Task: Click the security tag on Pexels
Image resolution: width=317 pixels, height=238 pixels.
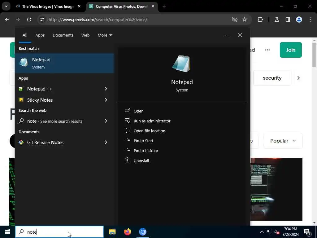Action: click(272, 78)
